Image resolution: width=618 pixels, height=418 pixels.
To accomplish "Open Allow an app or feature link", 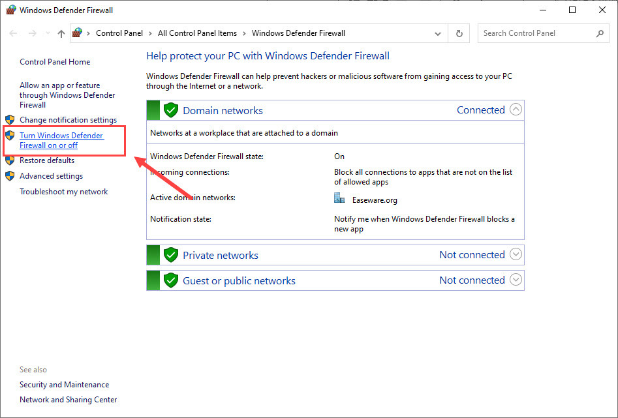I will click(x=67, y=95).
